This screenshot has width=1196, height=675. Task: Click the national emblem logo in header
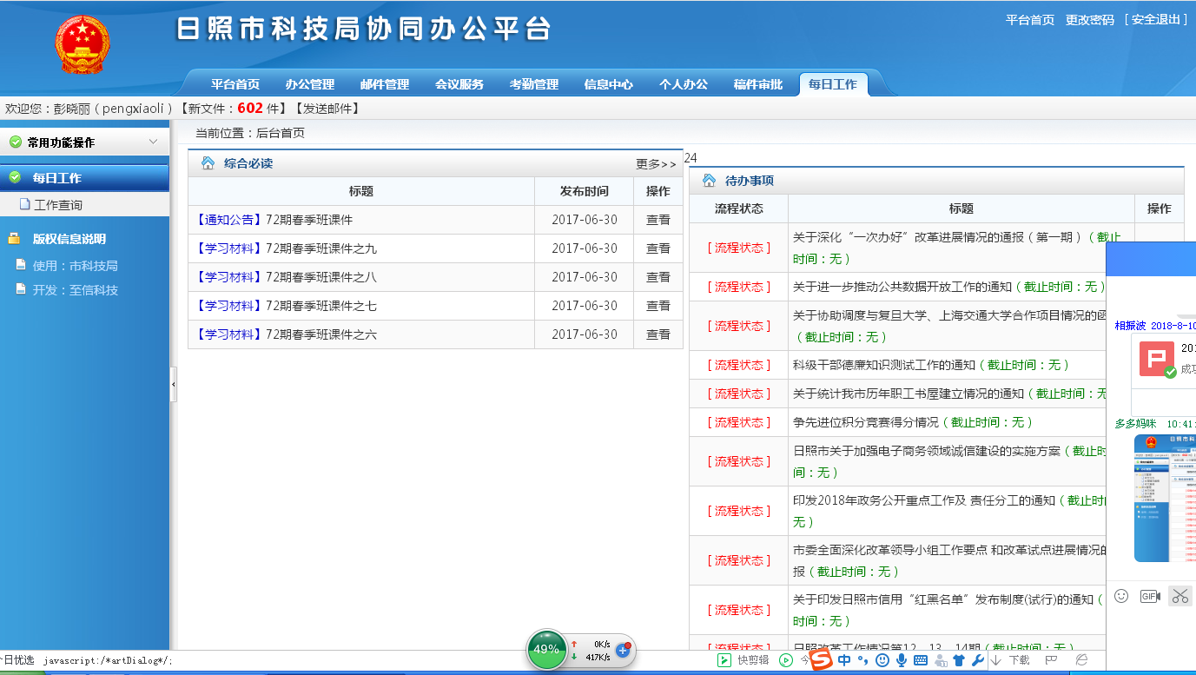pyautogui.click(x=83, y=43)
